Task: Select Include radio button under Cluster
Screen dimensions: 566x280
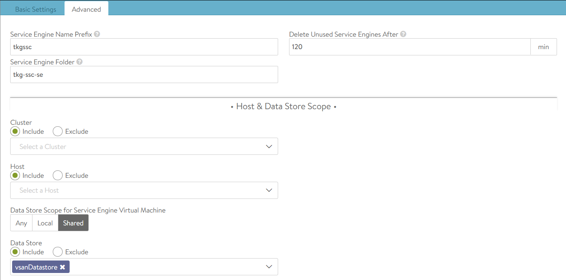Action: click(16, 131)
